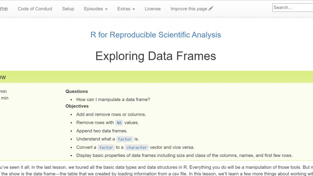Open the License page
313x176 pixels.
point(153,9)
